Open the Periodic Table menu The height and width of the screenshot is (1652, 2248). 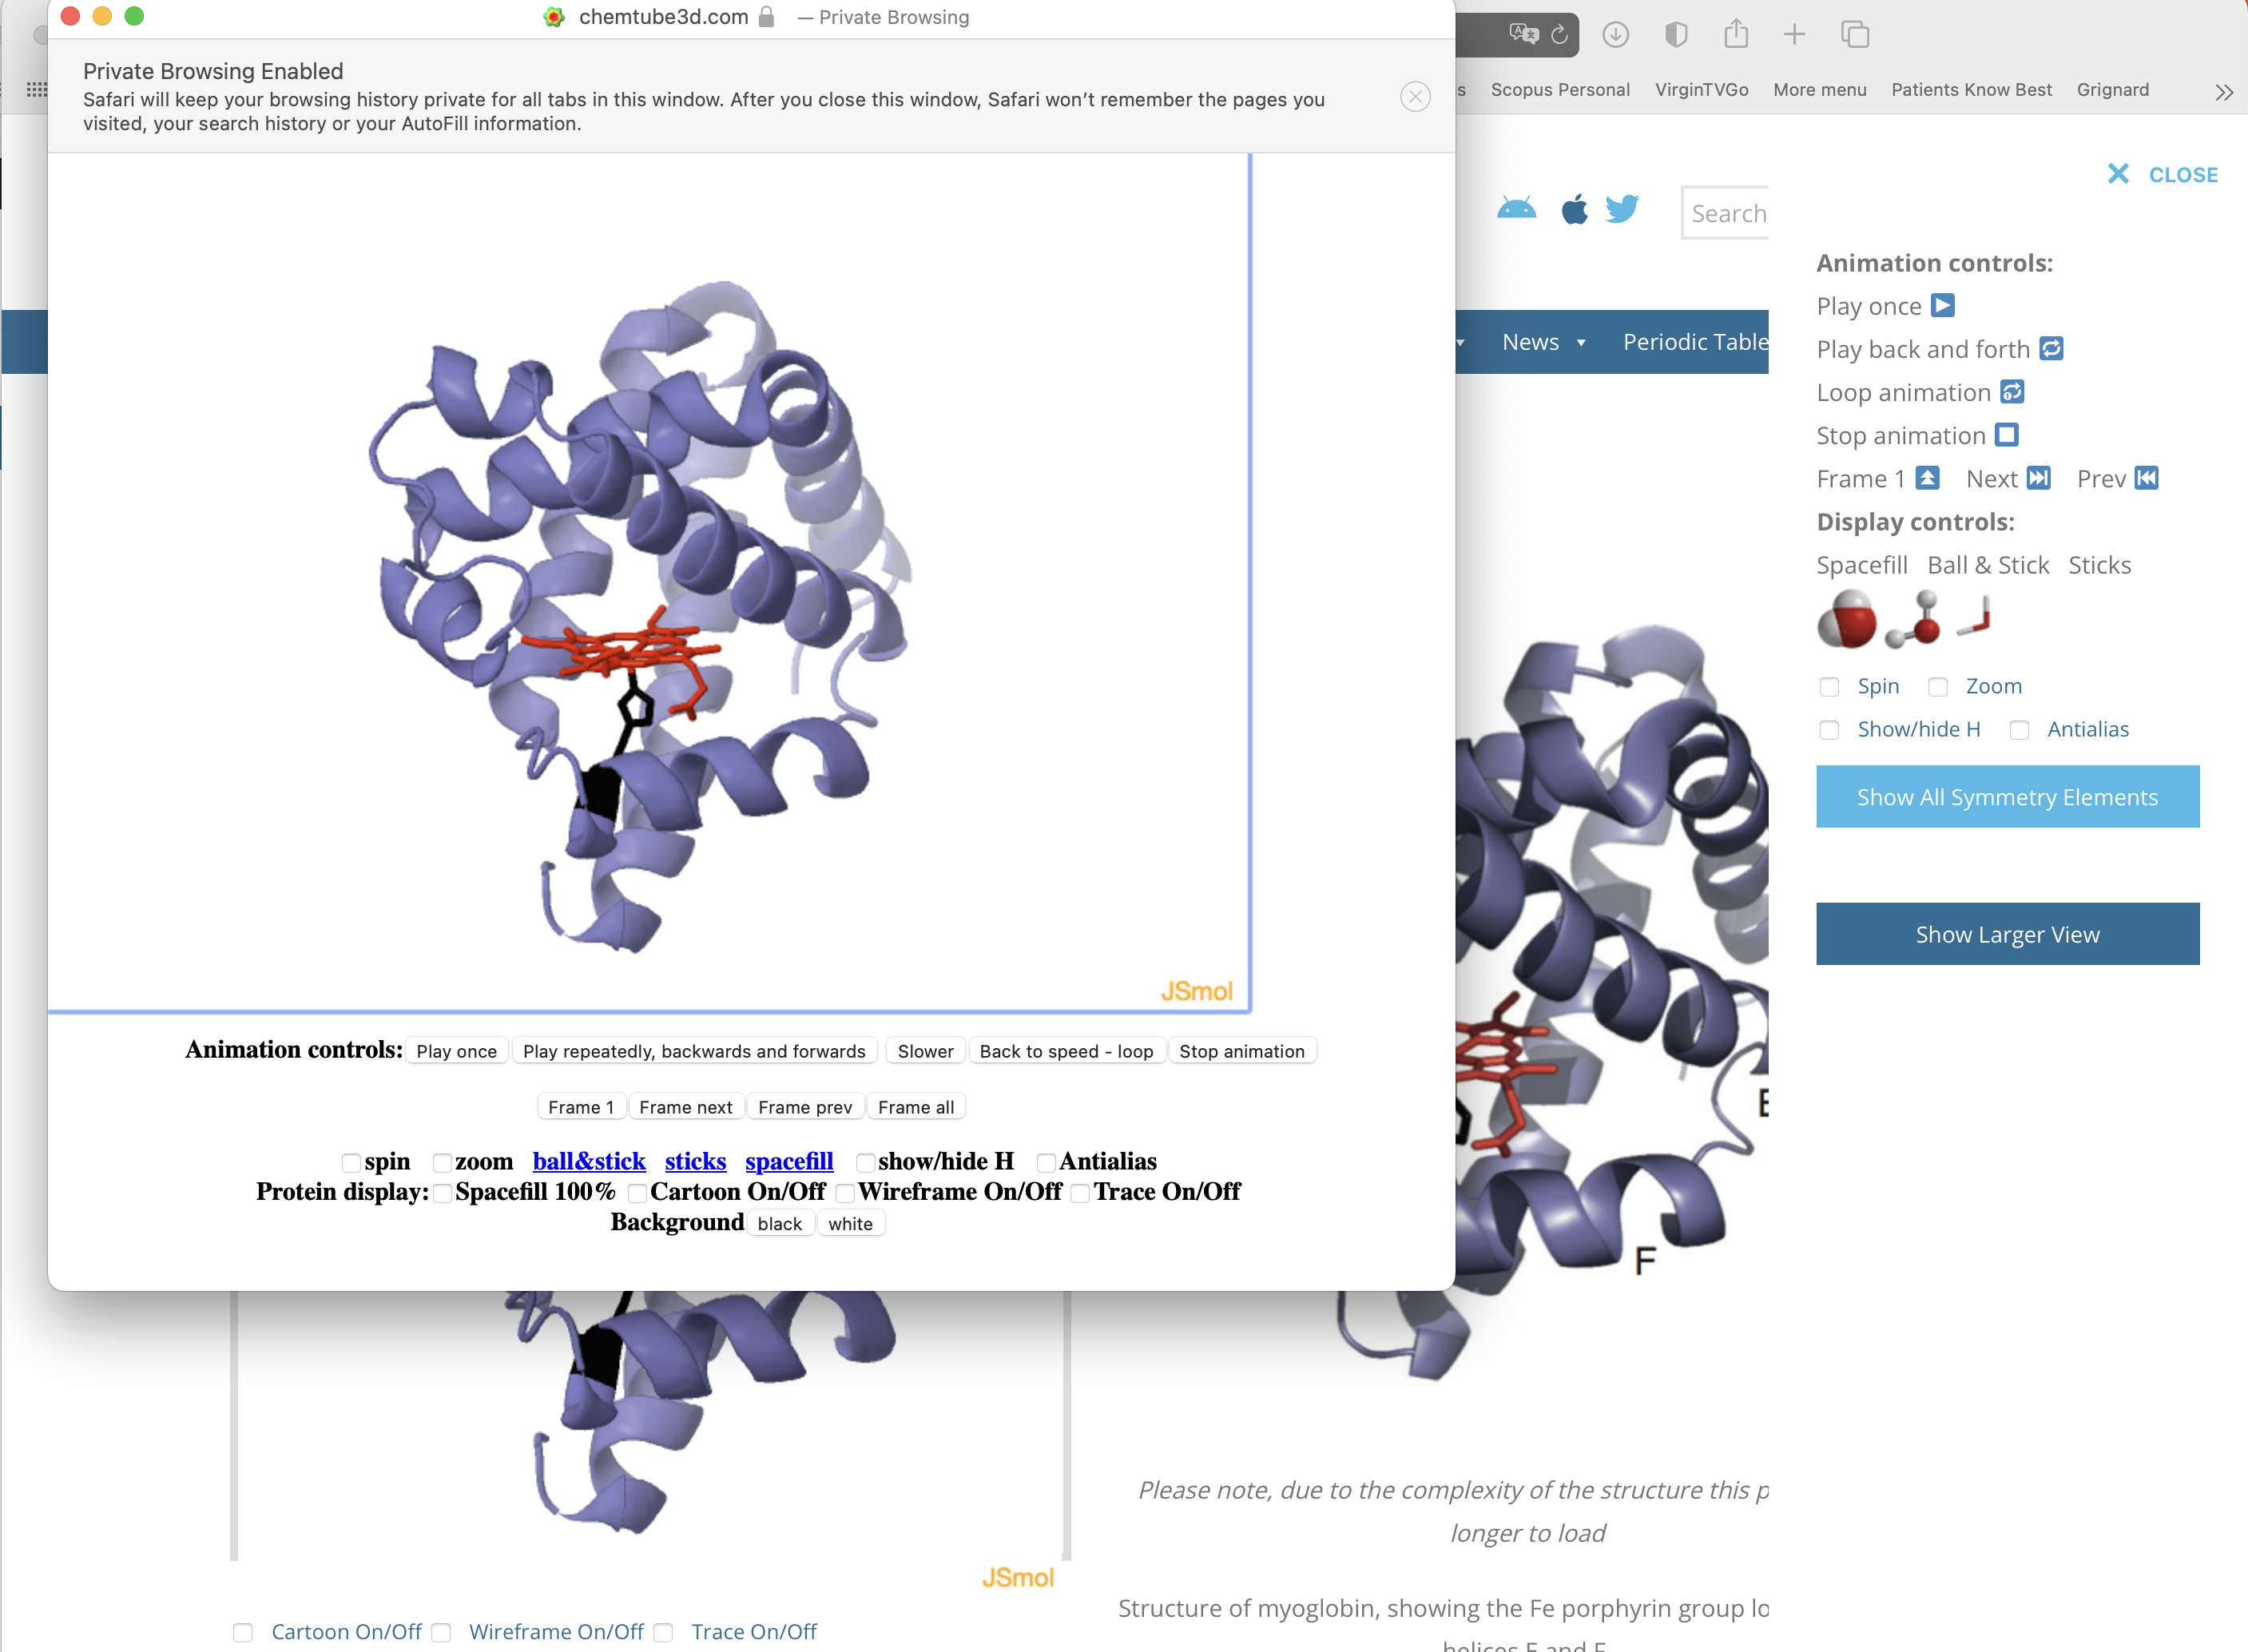pos(1695,342)
